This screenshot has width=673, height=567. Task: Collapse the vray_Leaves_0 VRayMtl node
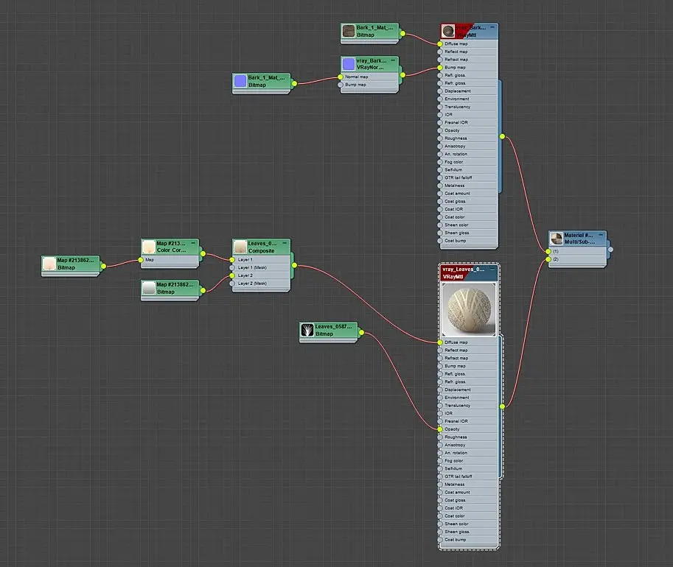click(492, 270)
